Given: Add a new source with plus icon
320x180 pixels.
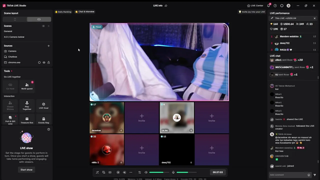Looking at the screenshot, I should click(48, 46).
